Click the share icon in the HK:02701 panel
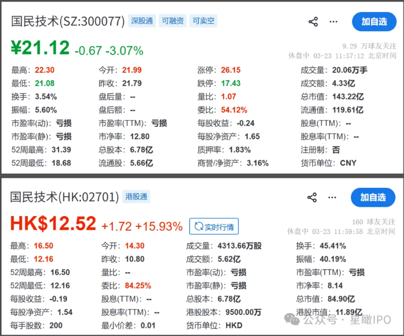The image size is (404, 336). click(x=312, y=197)
